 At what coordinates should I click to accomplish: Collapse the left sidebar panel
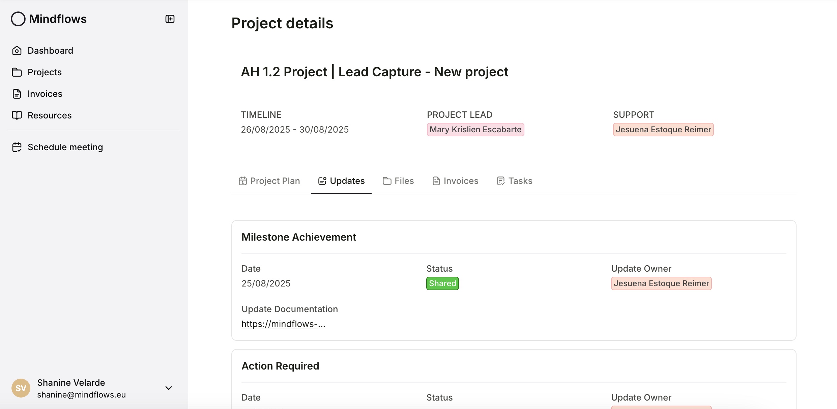[170, 19]
